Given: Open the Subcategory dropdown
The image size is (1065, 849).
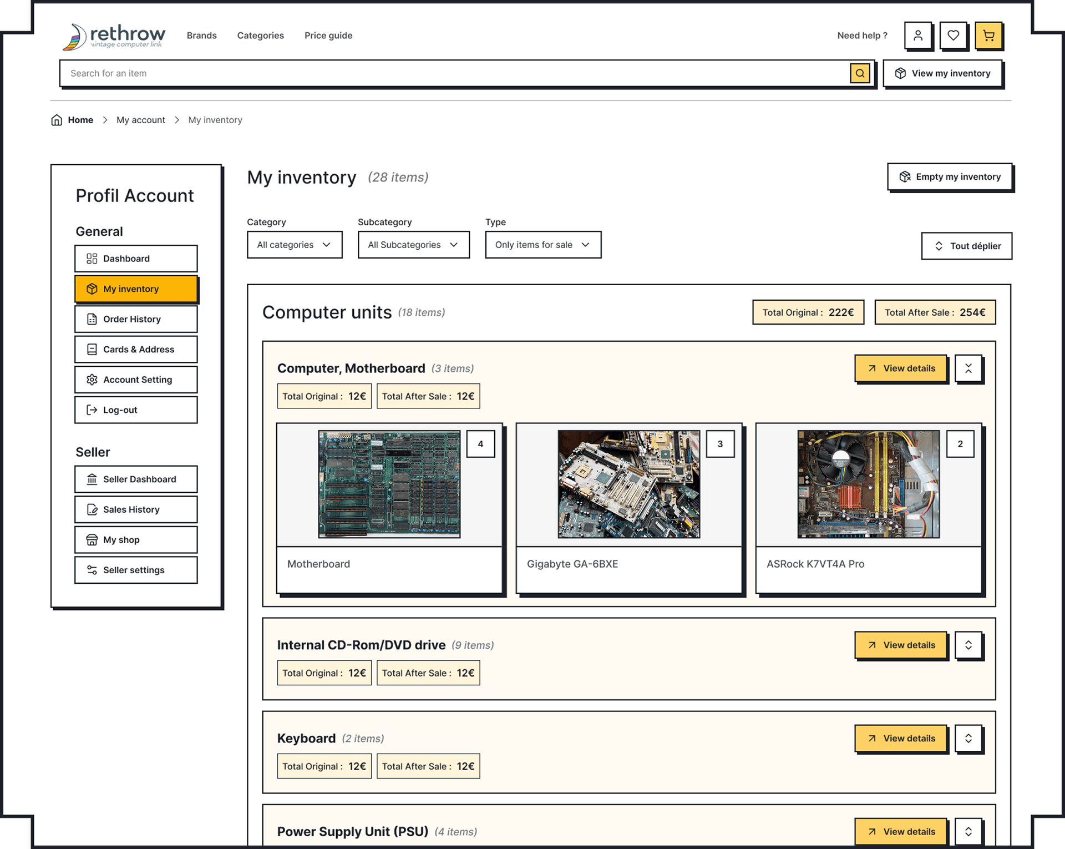Looking at the screenshot, I should pyautogui.click(x=414, y=245).
